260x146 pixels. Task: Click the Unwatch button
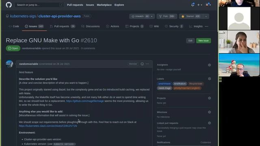(x=140, y=16)
